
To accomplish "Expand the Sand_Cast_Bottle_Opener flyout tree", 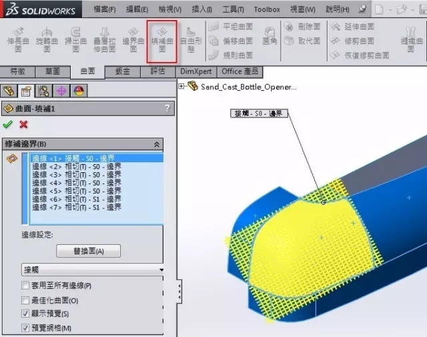I will [x=181, y=86].
